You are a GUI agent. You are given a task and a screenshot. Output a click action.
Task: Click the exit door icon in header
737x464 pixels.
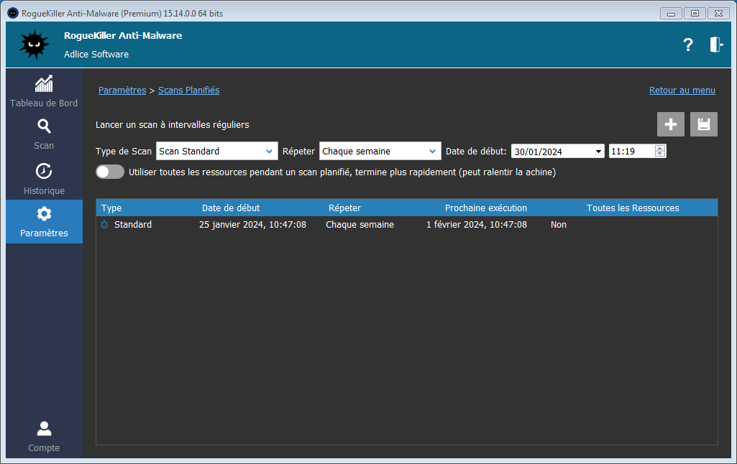715,45
